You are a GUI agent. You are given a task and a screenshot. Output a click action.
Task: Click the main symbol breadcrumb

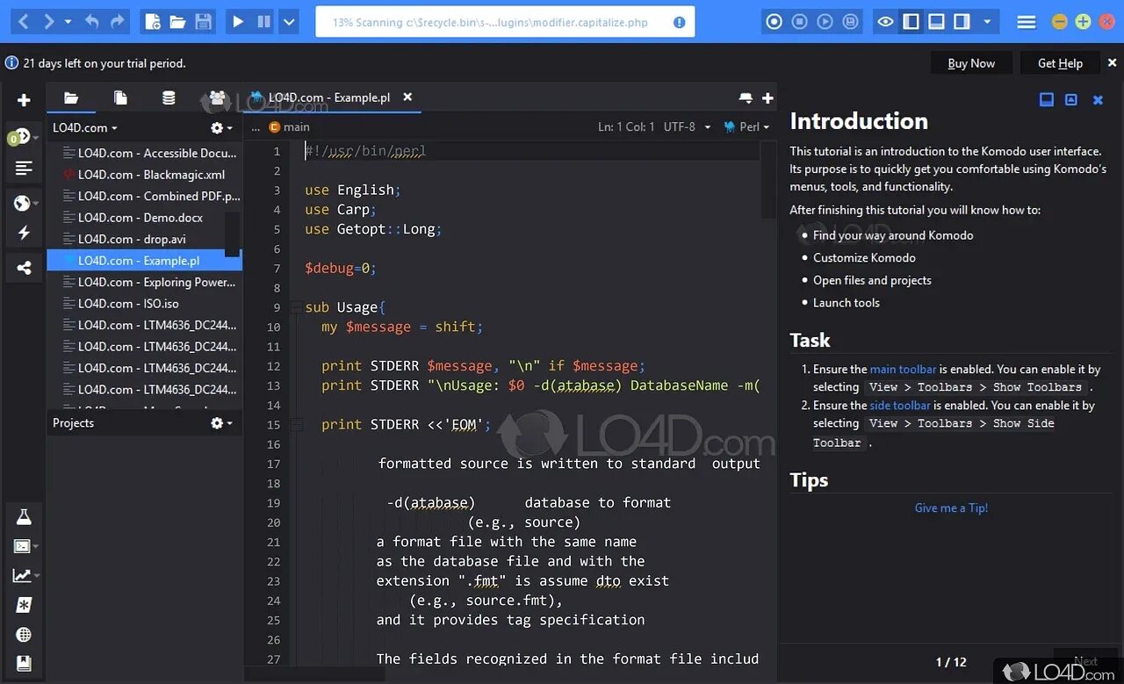click(289, 127)
